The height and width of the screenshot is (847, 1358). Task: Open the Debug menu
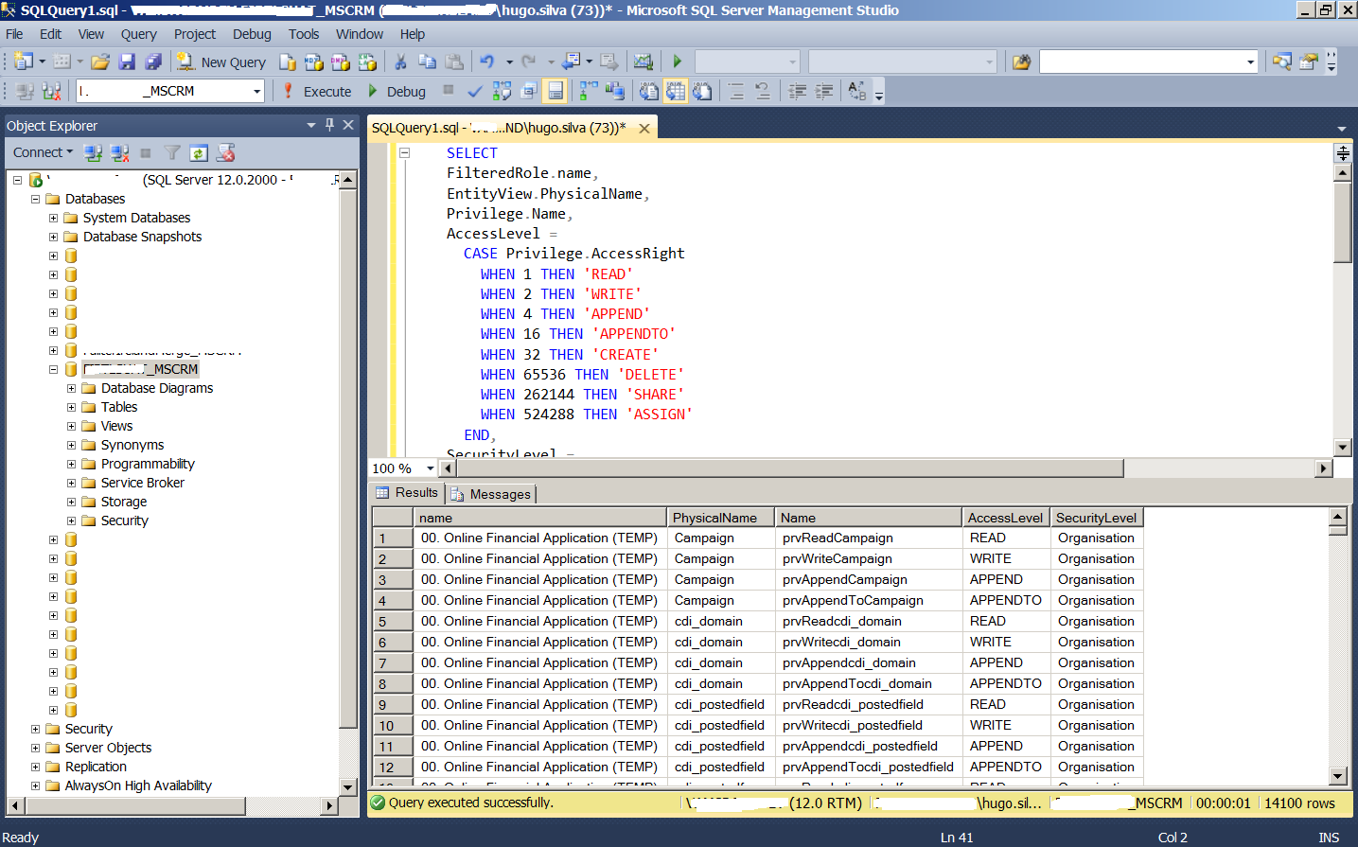point(252,34)
